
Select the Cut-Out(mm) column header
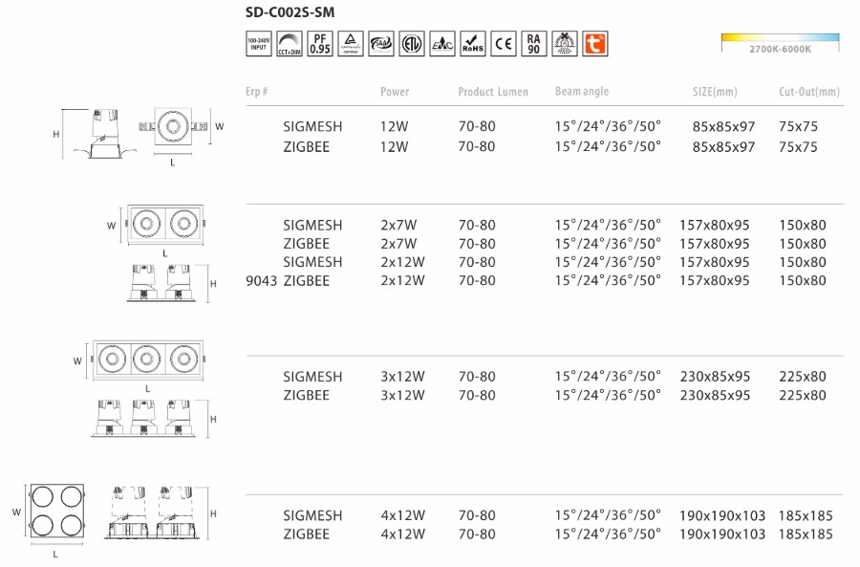[x=809, y=92]
